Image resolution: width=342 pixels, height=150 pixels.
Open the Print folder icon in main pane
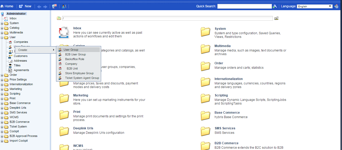64,115
